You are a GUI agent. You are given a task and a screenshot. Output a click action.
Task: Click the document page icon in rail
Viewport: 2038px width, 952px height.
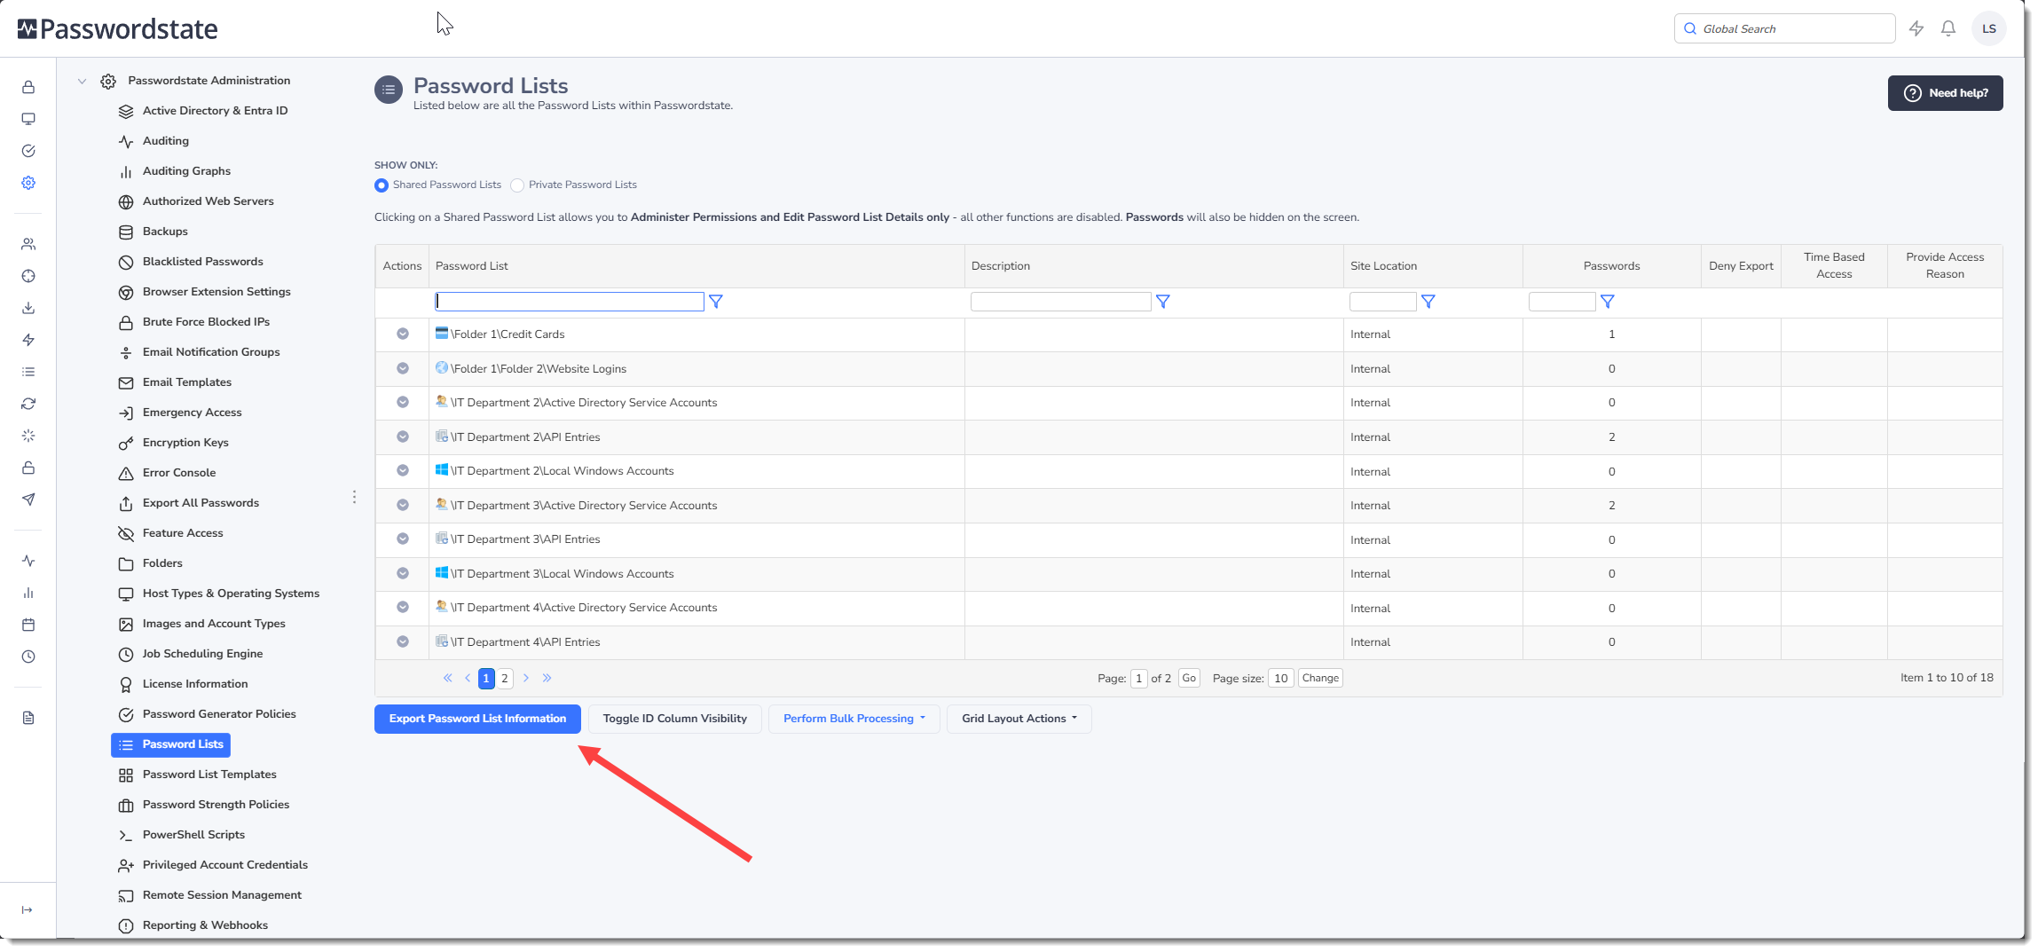tap(28, 718)
